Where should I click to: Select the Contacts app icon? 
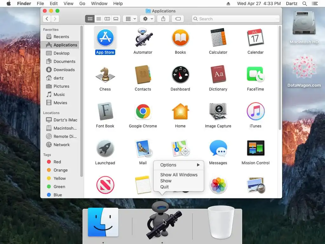click(143, 75)
